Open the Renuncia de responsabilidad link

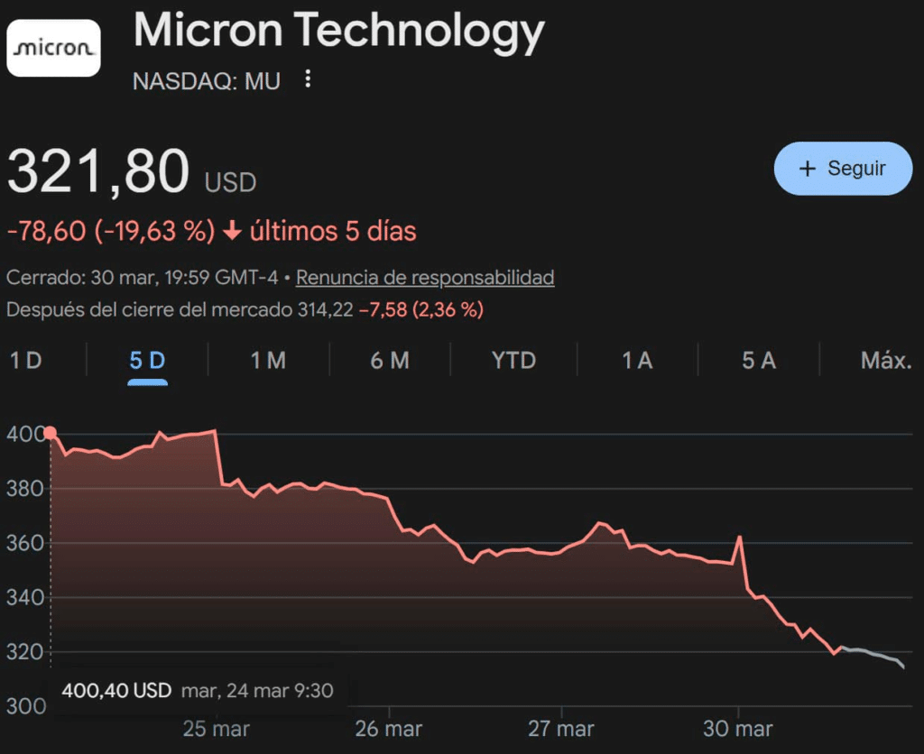[427, 278]
